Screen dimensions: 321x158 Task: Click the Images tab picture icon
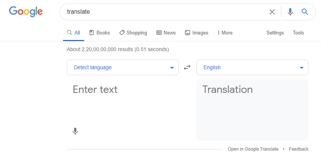188,33
